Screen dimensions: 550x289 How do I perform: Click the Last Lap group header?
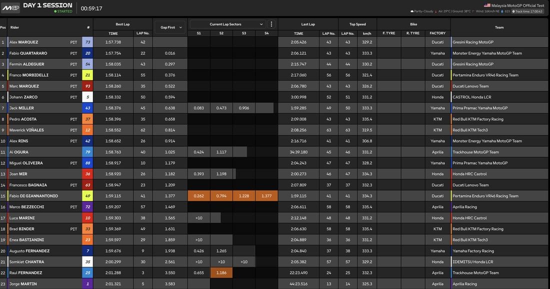point(308,24)
